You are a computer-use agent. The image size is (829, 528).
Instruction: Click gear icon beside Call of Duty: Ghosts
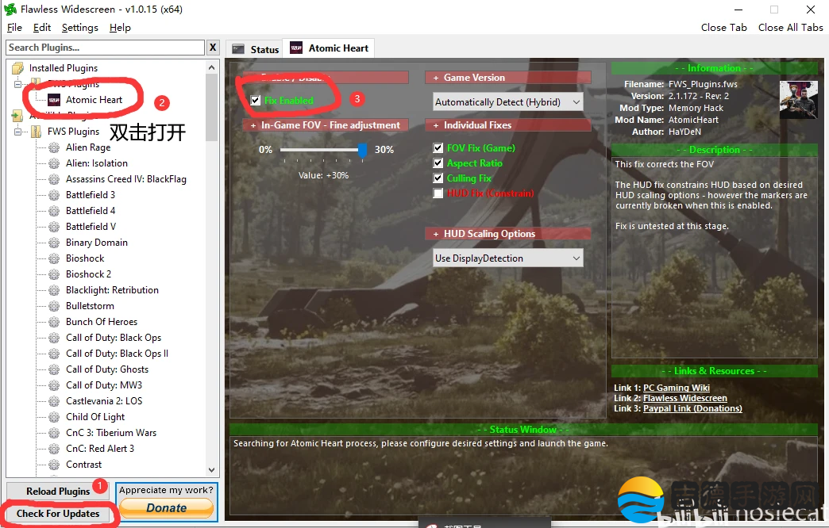[54, 369]
